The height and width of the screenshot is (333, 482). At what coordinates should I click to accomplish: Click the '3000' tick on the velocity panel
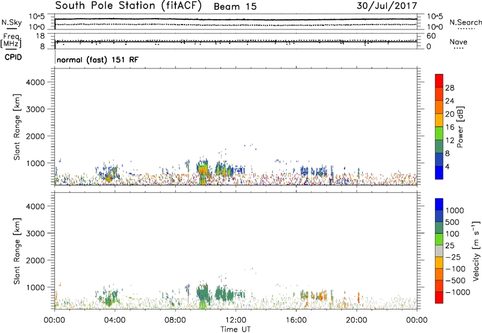pos(36,233)
